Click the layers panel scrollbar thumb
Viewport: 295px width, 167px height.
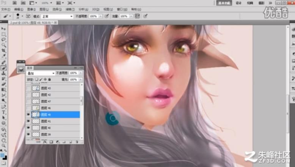point(82,101)
